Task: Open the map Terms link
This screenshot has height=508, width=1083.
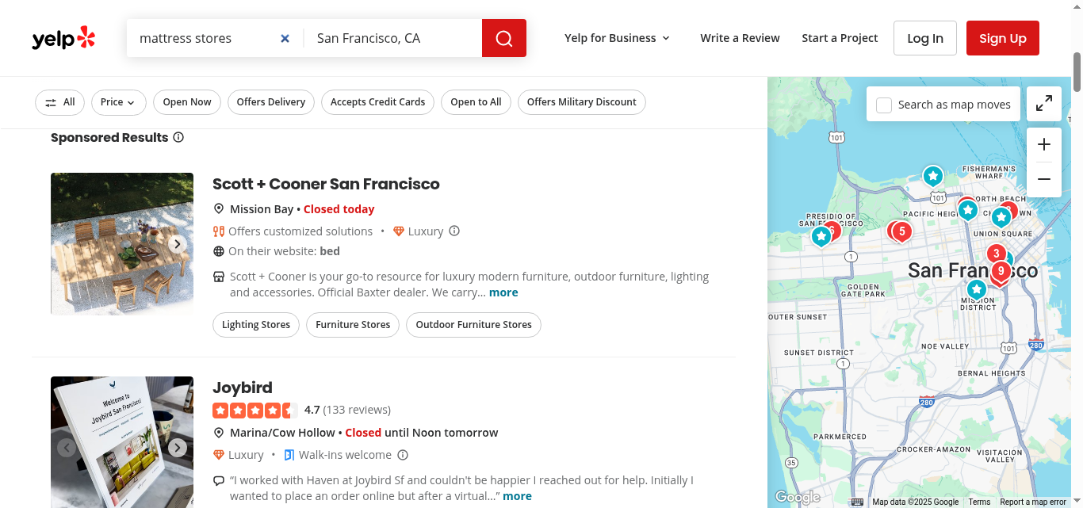Action: point(979,502)
